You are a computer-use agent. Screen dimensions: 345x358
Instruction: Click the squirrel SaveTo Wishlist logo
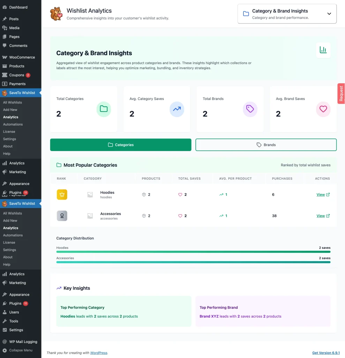[56, 14]
